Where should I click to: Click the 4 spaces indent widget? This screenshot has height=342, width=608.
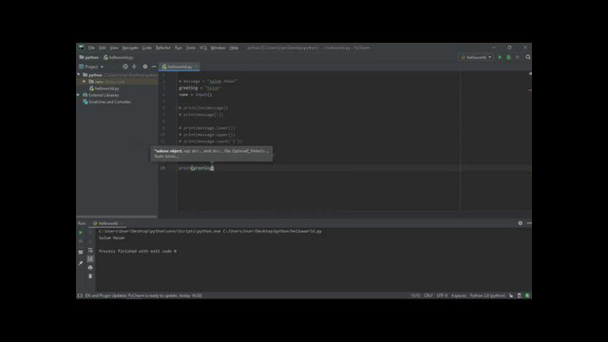click(x=458, y=295)
